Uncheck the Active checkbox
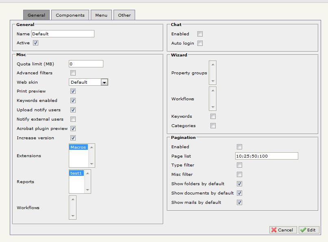 (x=36, y=43)
